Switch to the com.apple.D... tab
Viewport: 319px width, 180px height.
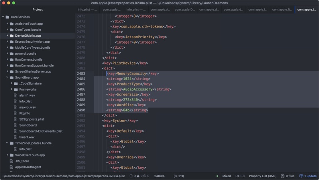point(185,10)
